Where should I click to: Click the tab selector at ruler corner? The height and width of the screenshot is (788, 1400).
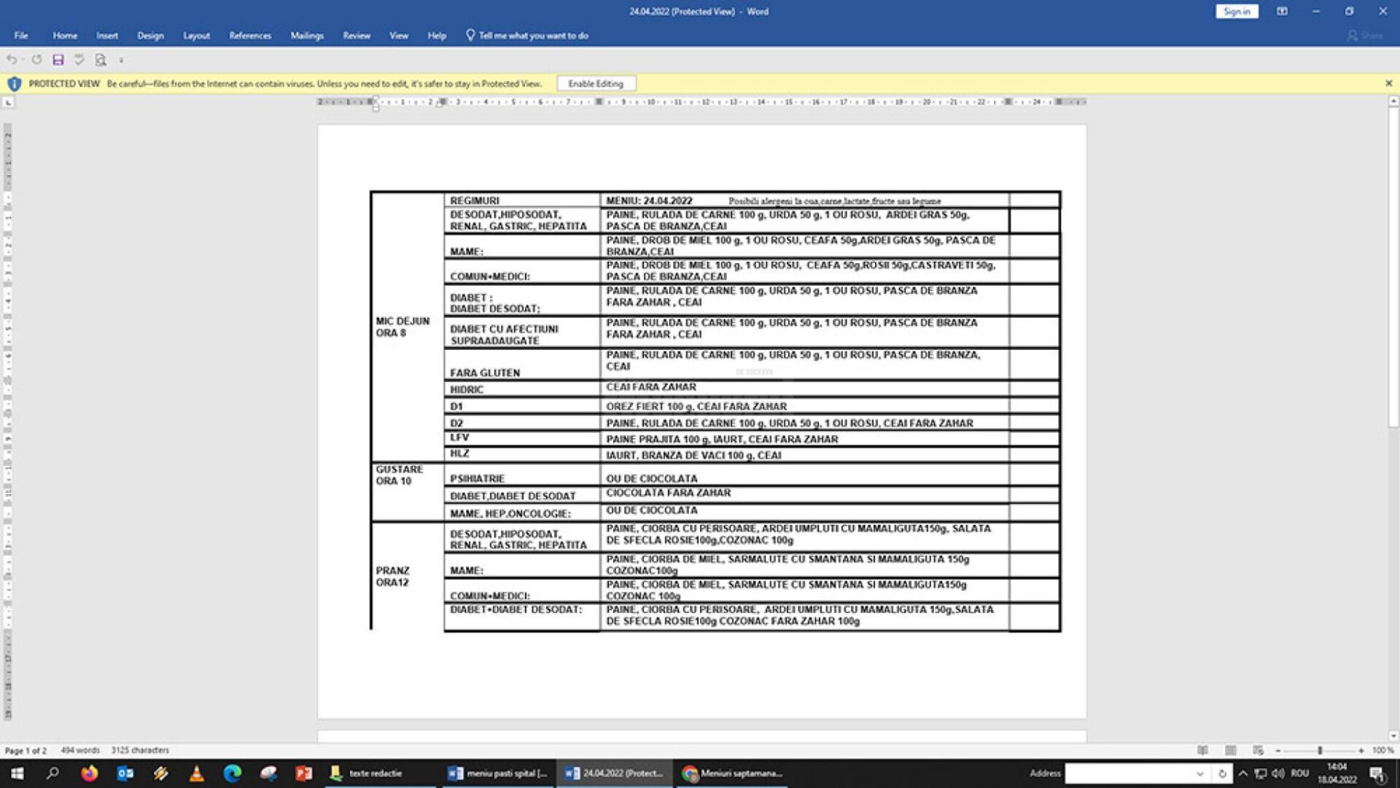(8, 102)
